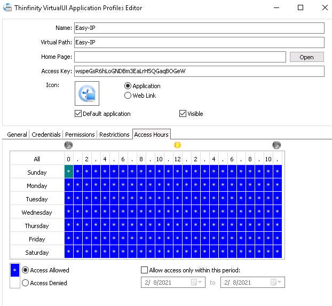Click the teal Sunday hour 0 cell
Image resolution: width=332 pixels, height=306 pixels.
69,171
